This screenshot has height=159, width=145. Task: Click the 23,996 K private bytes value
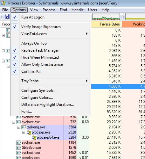point(114,102)
